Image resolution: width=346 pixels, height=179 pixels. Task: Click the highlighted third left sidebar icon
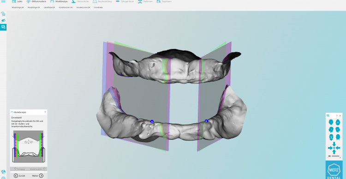(3, 27)
